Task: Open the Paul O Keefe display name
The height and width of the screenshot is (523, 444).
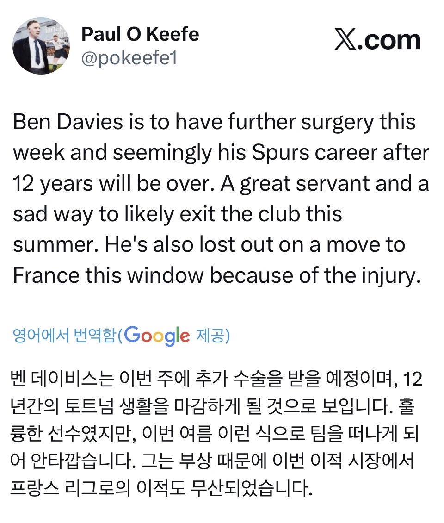Action: [140, 34]
